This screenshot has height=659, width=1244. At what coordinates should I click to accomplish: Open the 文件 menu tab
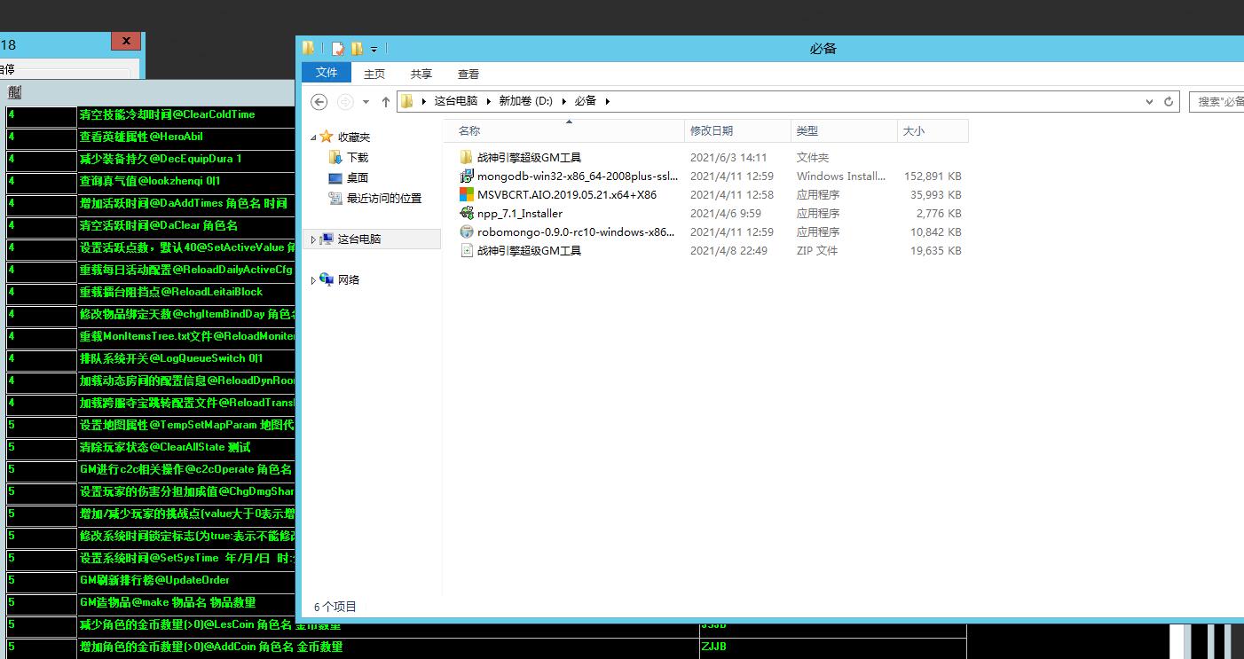(x=327, y=73)
